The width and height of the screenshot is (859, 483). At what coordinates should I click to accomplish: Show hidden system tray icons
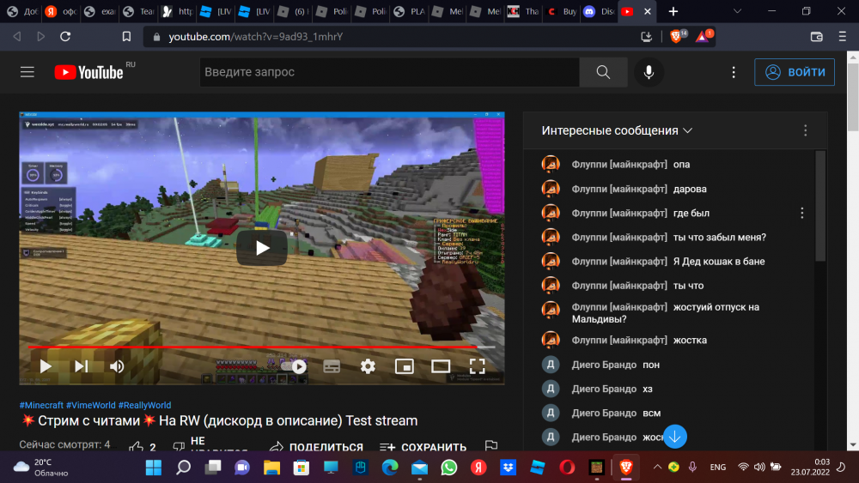[657, 468]
